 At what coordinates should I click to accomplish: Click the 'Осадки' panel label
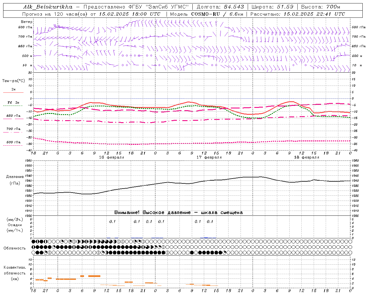click(15, 225)
